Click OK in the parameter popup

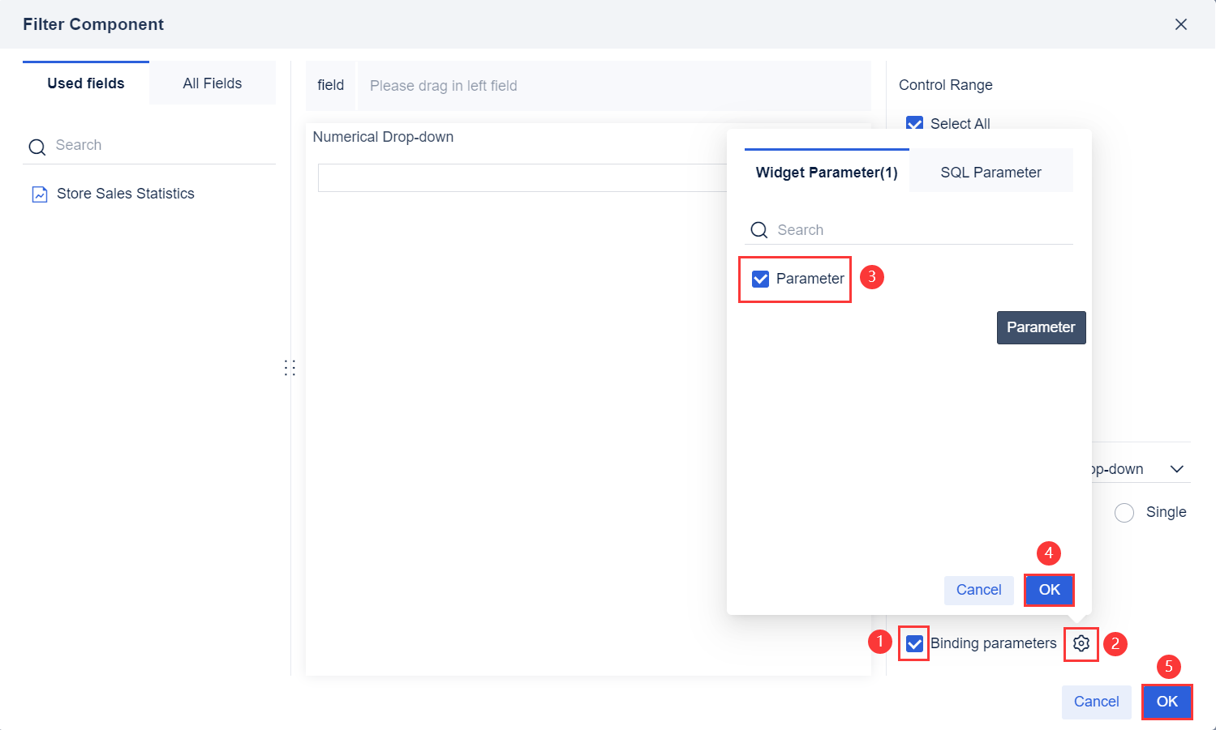point(1049,590)
